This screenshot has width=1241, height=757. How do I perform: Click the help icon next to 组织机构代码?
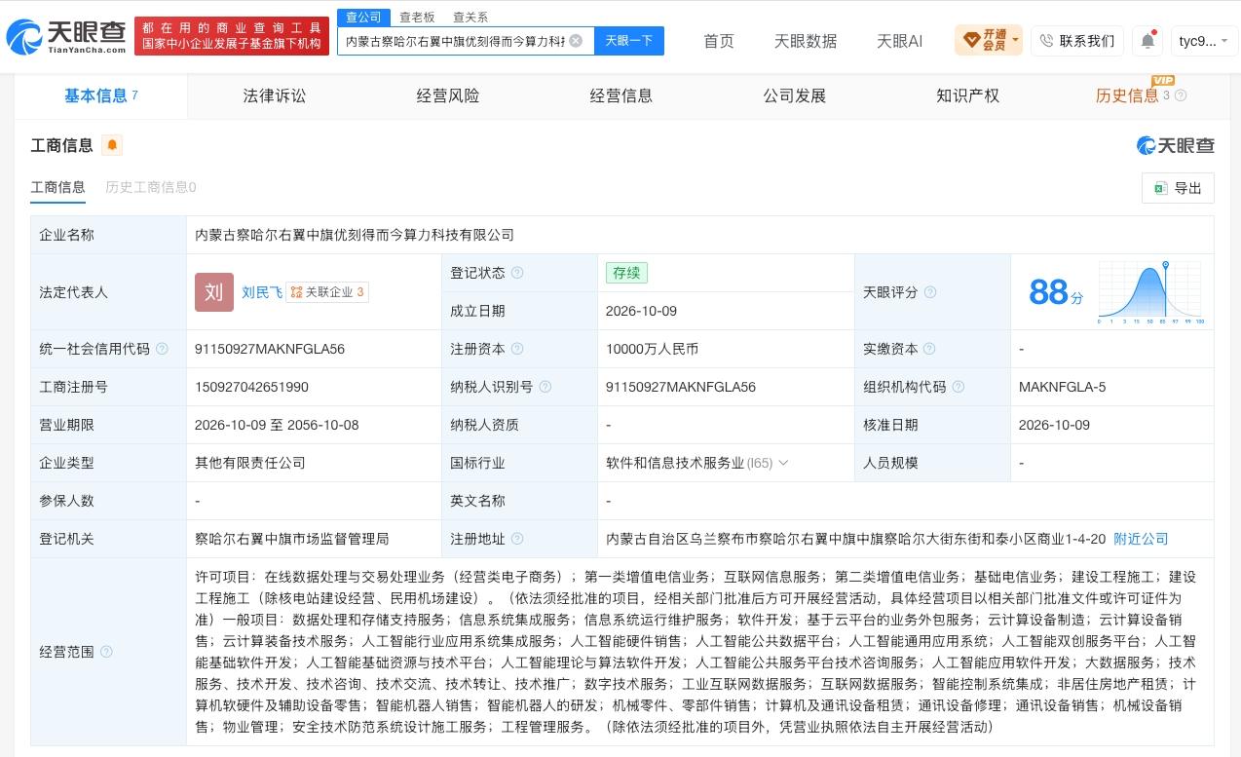[x=958, y=387]
